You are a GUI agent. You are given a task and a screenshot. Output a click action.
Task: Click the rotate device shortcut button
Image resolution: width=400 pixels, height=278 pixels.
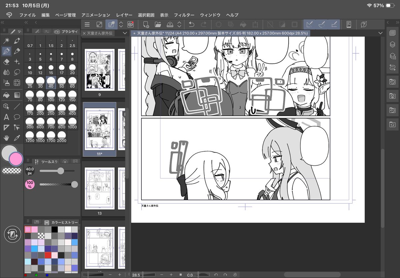click(13, 234)
